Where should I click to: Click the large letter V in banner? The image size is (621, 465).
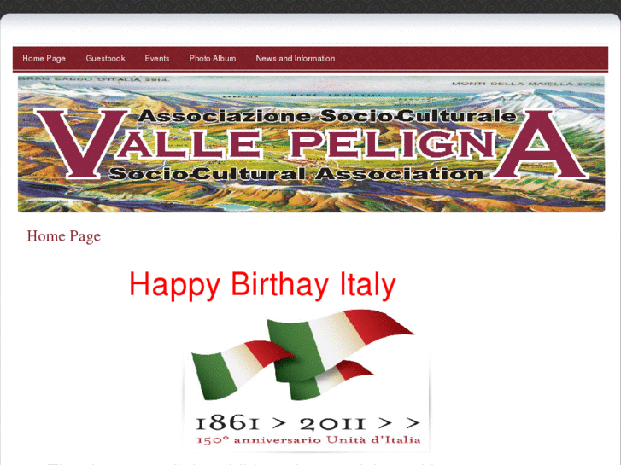click(81, 143)
